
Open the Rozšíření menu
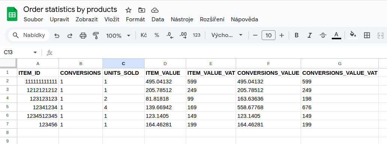212,19
